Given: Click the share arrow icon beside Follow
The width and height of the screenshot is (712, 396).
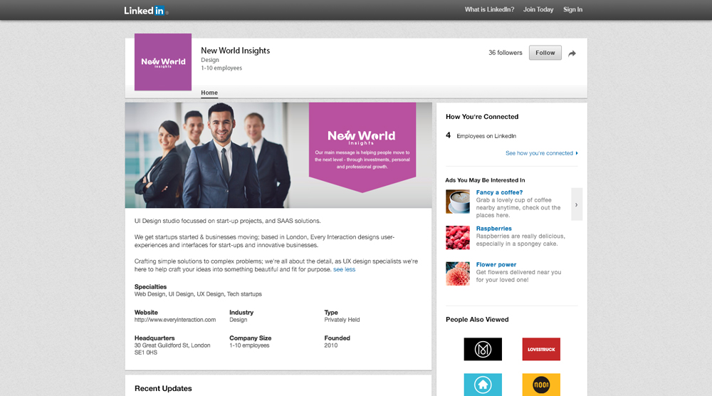Looking at the screenshot, I should (572, 53).
